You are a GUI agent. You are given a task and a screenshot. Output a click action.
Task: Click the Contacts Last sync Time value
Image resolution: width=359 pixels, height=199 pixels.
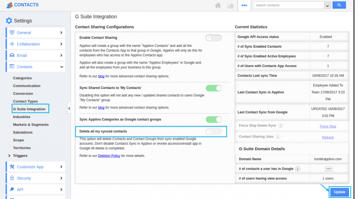(x=328, y=75)
